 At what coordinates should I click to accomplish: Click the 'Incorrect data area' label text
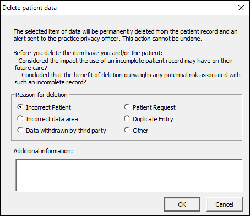52,119
